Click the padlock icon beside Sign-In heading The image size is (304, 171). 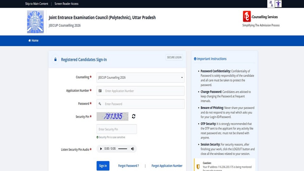tap(55, 59)
